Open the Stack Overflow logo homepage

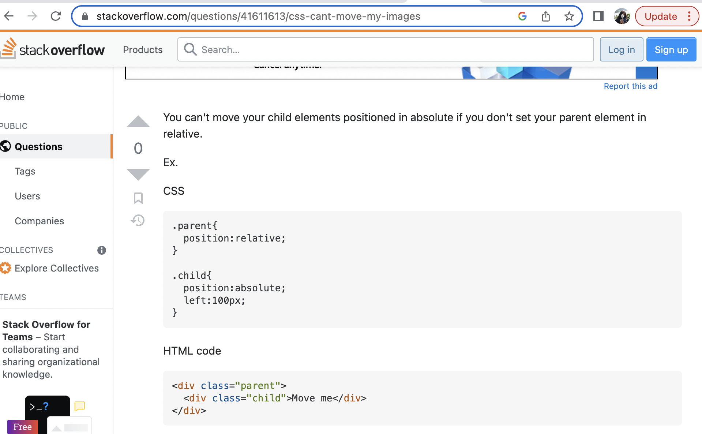tap(53, 49)
